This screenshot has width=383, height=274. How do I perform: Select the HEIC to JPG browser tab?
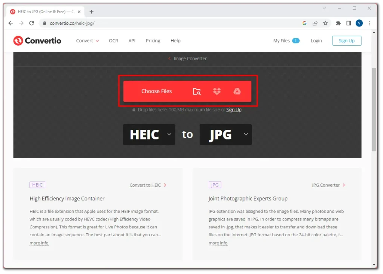[45, 12]
